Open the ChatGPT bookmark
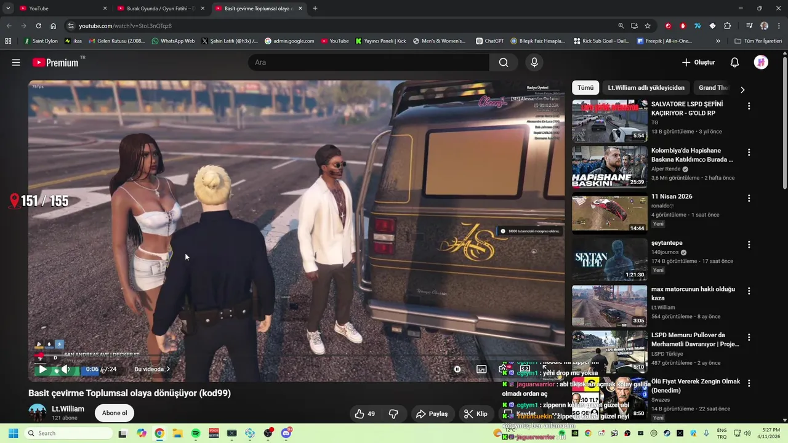788x443 pixels. 489,41
